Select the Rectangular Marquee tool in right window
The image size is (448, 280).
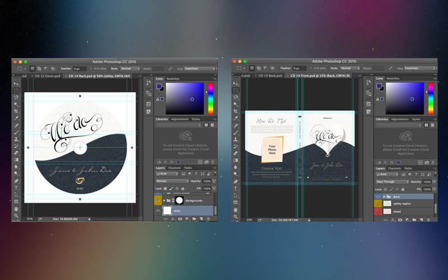click(x=236, y=91)
